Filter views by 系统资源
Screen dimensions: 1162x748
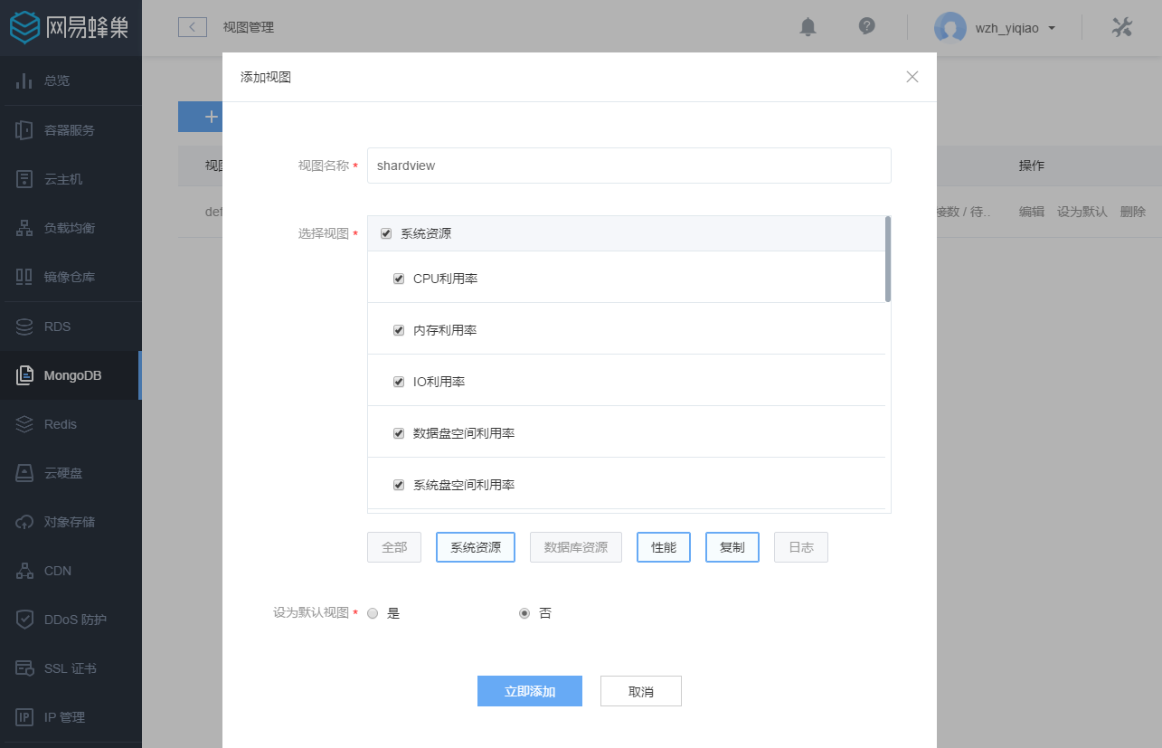(x=476, y=547)
